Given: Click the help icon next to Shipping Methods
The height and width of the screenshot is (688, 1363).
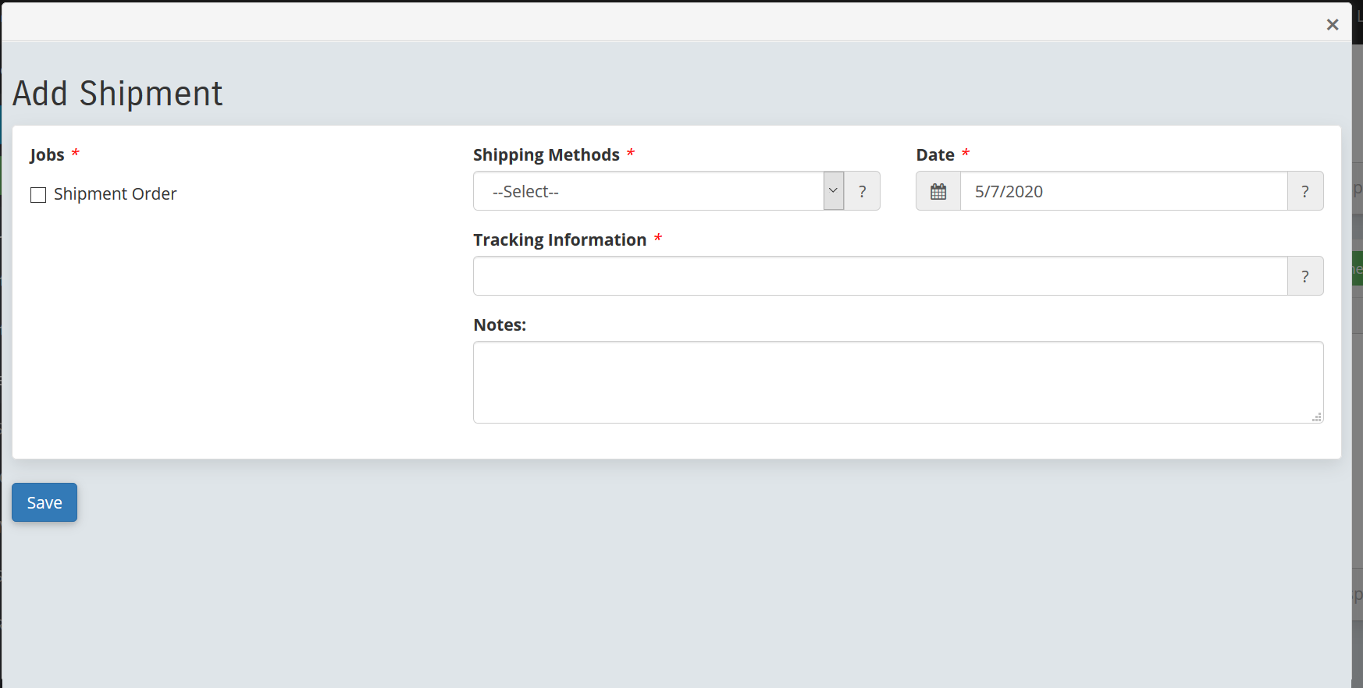Looking at the screenshot, I should click(862, 191).
